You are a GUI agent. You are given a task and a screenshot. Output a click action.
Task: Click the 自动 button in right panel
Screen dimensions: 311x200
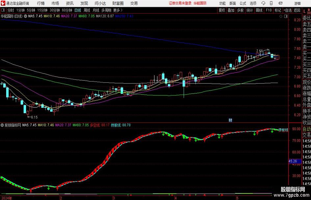coord(307,129)
